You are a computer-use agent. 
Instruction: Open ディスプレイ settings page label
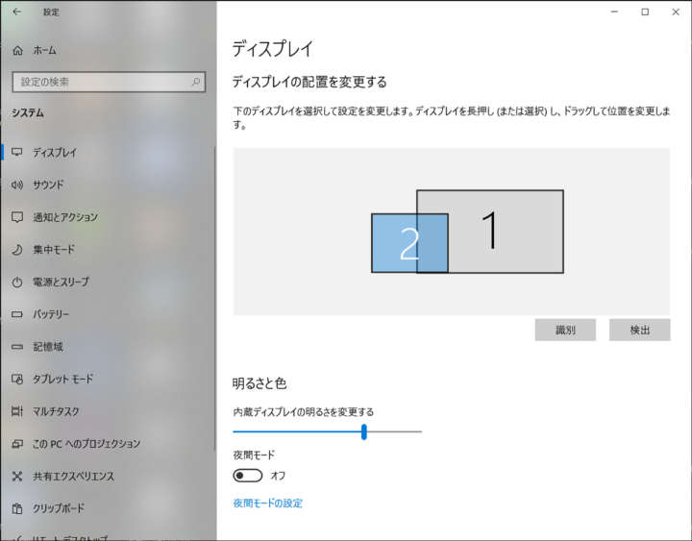(55, 153)
